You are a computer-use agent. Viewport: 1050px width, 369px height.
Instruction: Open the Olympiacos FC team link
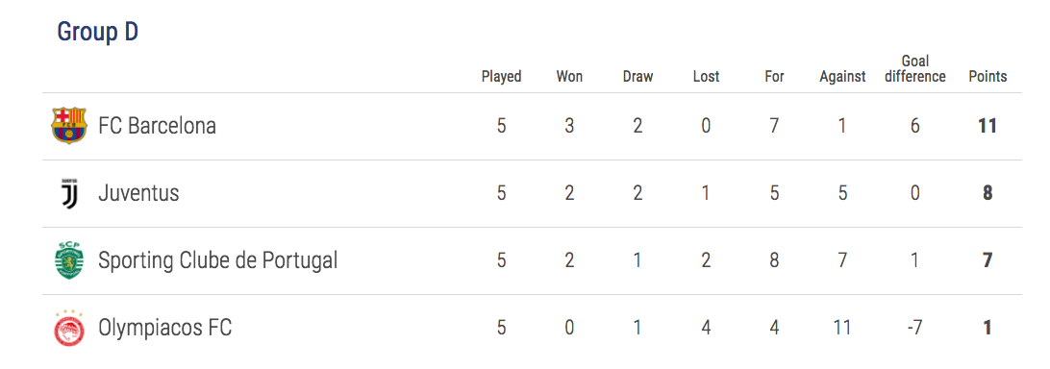pyautogui.click(x=164, y=328)
